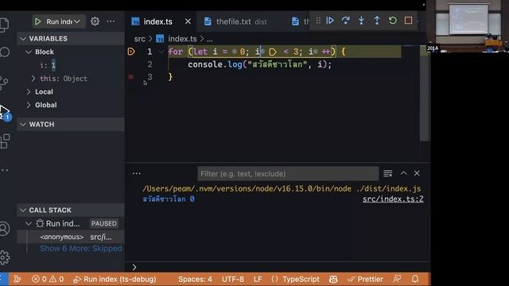Maximize panel with chevron up icon
This screenshot has width=509, height=286.
tap(403, 173)
